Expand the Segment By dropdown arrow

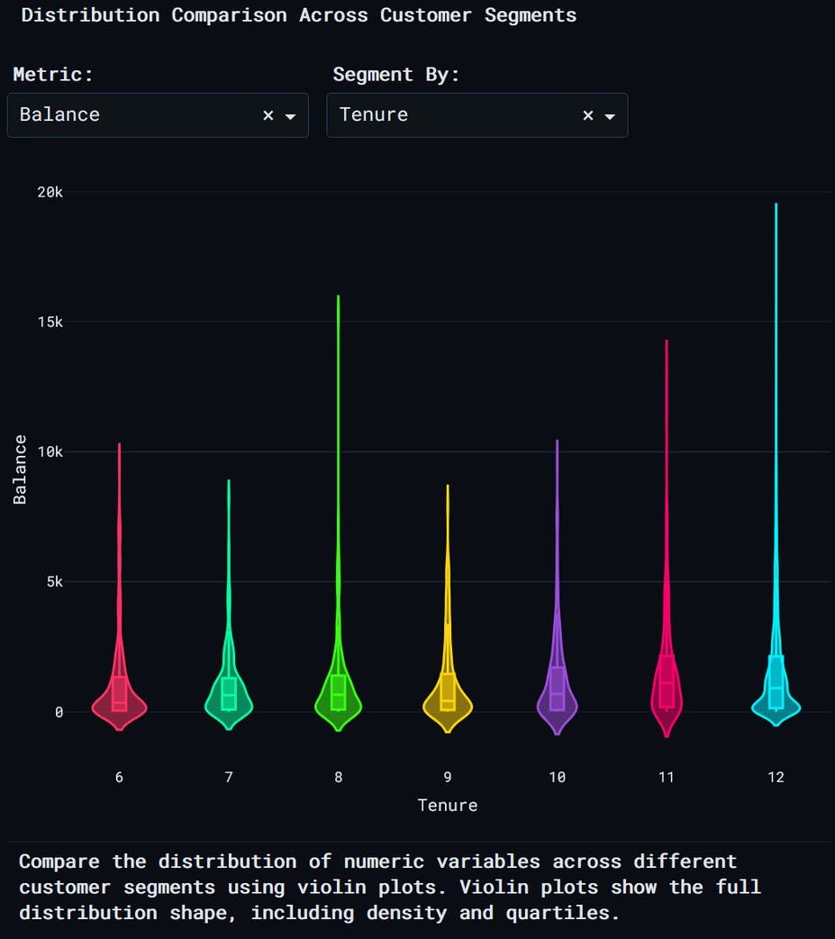tap(610, 115)
